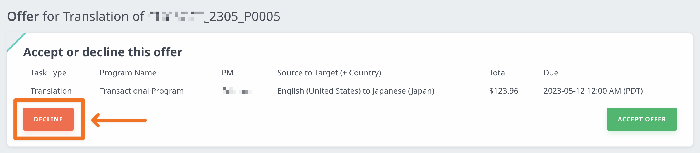Viewport: 700px width, 153px height.
Task: Click the Total column header
Action: [497, 73]
